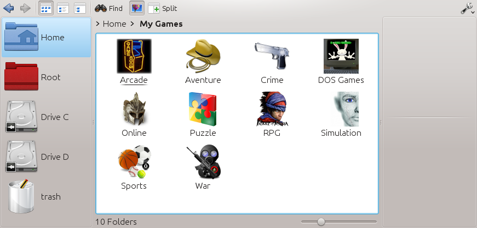Select the Crime folder pistol icon
Image resolution: width=477 pixels, height=228 pixels.
click(272, 56)
